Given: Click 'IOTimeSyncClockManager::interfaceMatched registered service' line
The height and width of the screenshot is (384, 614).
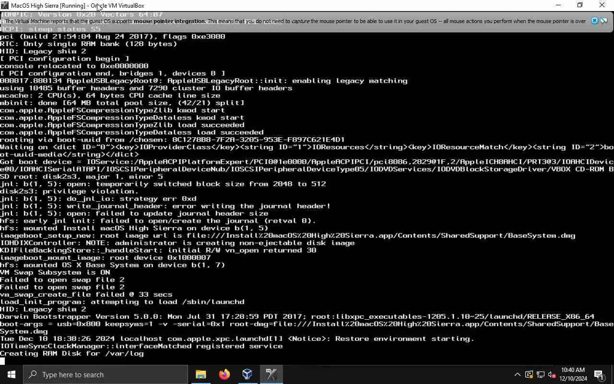Looking at the screenshot, I should click(x=142, y=346).
